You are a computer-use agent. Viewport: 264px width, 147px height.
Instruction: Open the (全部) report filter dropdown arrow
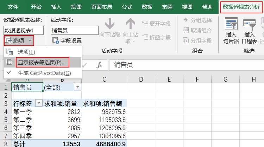click(78, 87)
